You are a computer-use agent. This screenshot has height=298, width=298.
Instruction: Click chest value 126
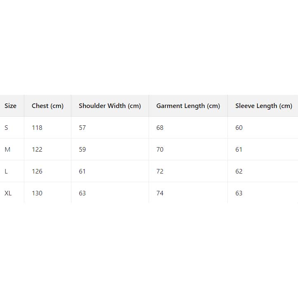pyautogui.click(x=37, y=171)
